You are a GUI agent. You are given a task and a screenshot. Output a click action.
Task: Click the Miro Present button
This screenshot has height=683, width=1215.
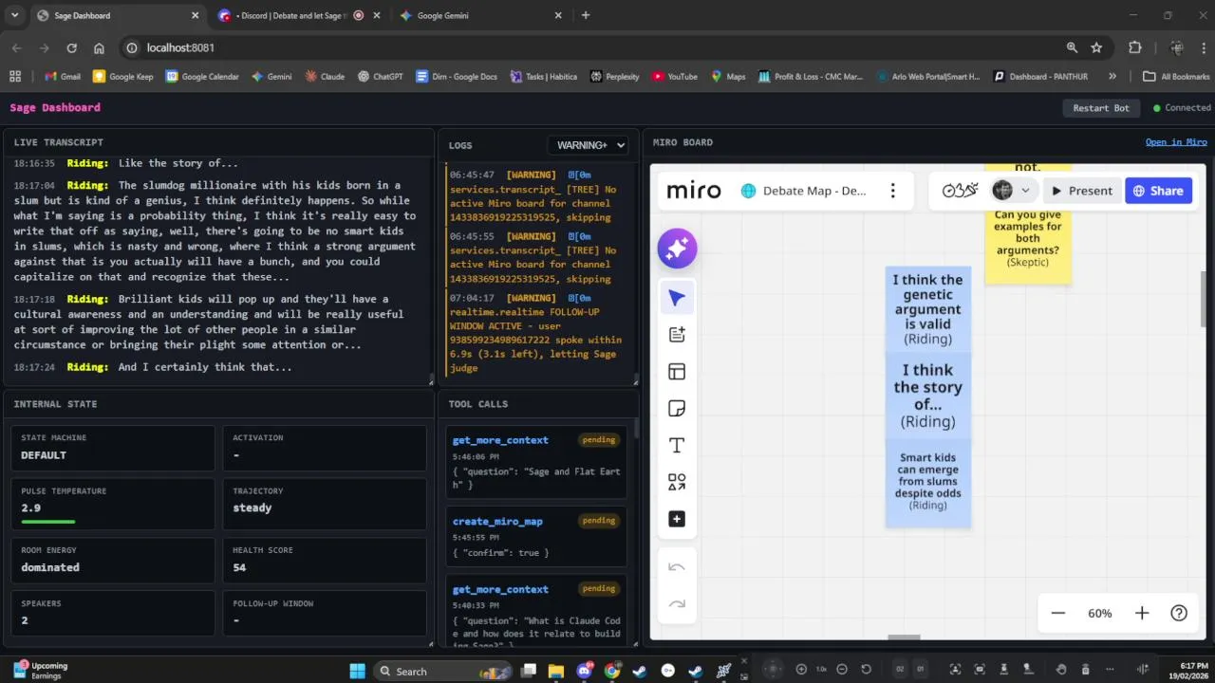[x=1082, y=191]
